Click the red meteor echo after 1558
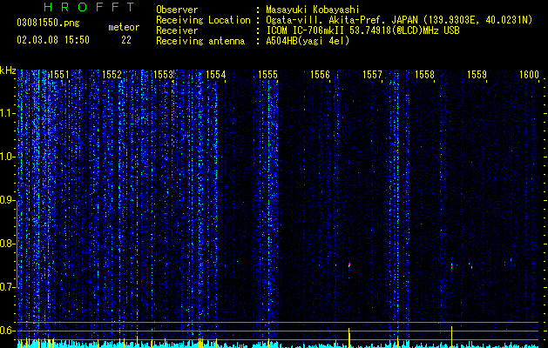 point(451,266)
